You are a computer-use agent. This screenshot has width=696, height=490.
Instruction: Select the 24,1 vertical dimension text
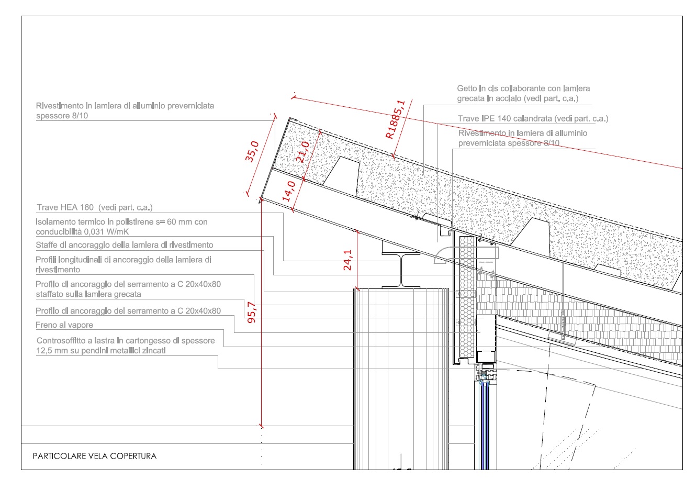tap(347, 260)
